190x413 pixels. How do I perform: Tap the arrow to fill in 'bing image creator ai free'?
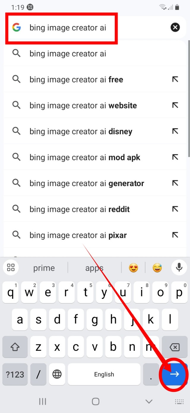(x=175, y=80)
